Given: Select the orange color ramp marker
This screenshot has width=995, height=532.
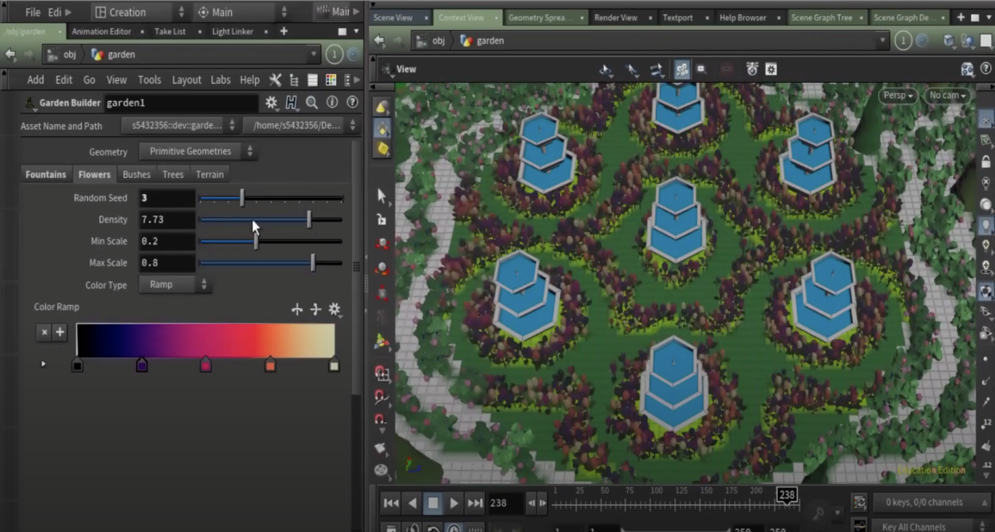Looking at the screenshot, I should pyautogui.click(x=270, y=364).
